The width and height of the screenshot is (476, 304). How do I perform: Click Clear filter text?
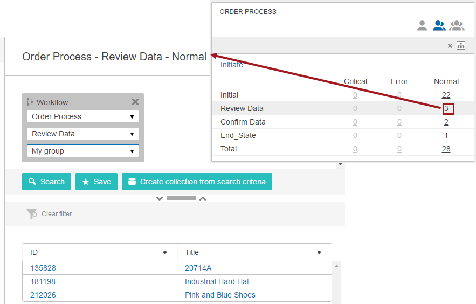[x=57, y=214]
